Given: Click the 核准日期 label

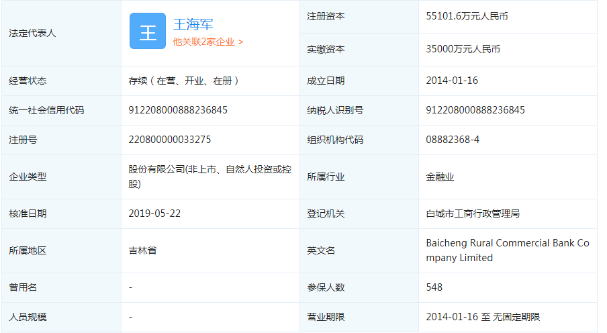Looking at the screenshot, I should pyautogui.click(x=28, y=213).
